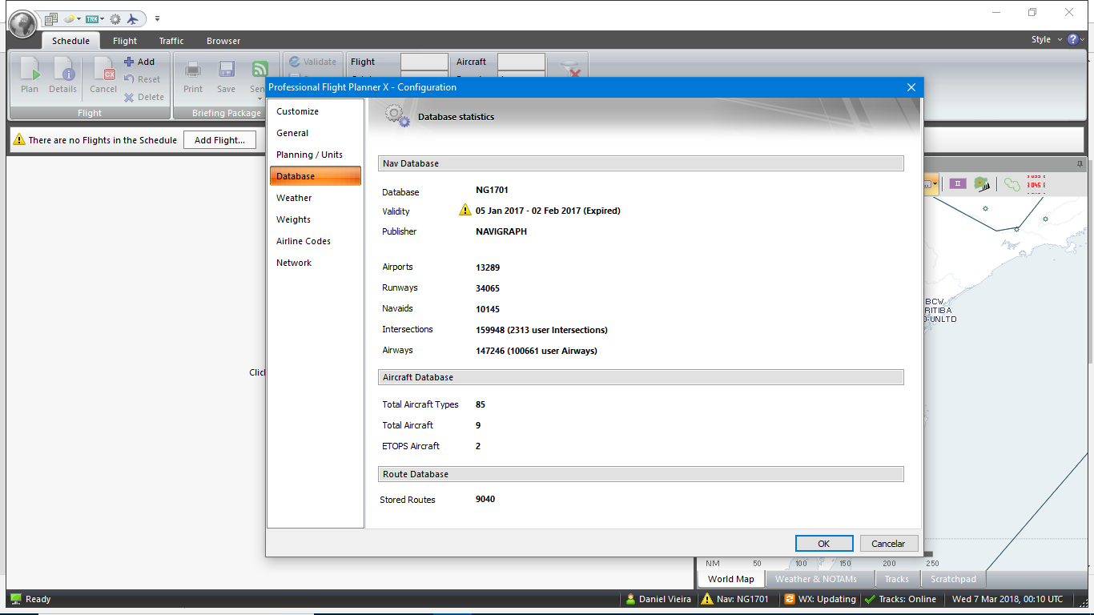Open the globe application menu orb

click(x=22, y=23)
